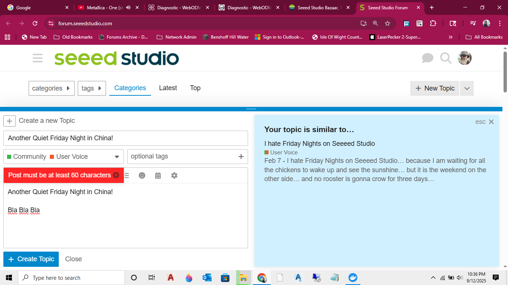Image resolution: width=508 pixels, height=285 pixels.
Task: Click taskbar search box
Action: [x=71, y=278]
